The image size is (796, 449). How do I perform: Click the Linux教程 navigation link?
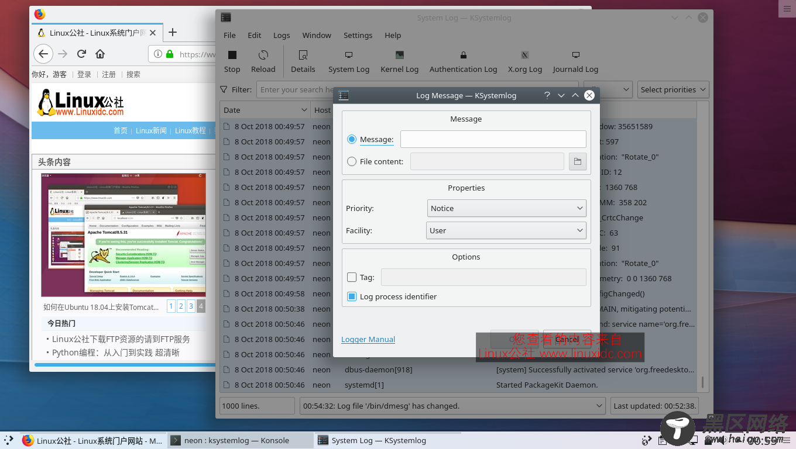coord(190,130)
